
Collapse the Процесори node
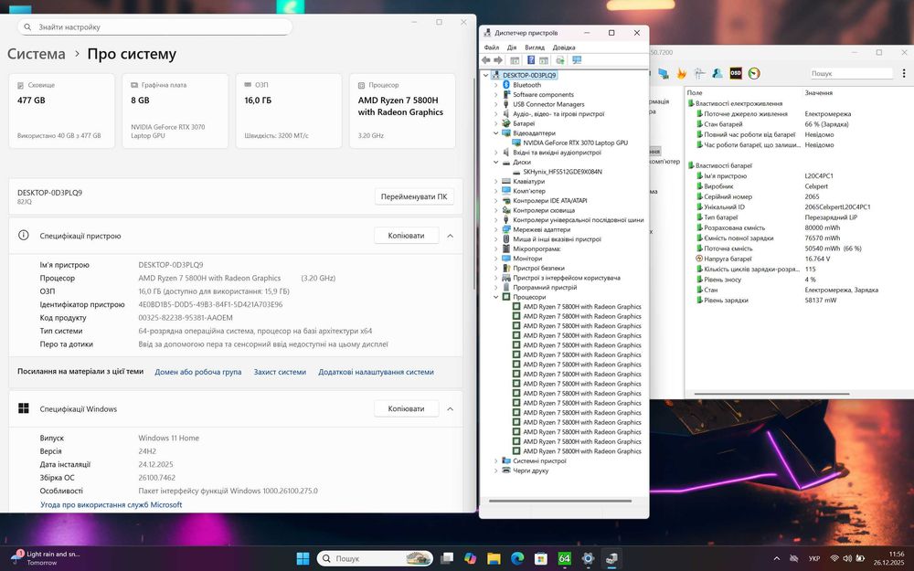(x=496, y=297)
